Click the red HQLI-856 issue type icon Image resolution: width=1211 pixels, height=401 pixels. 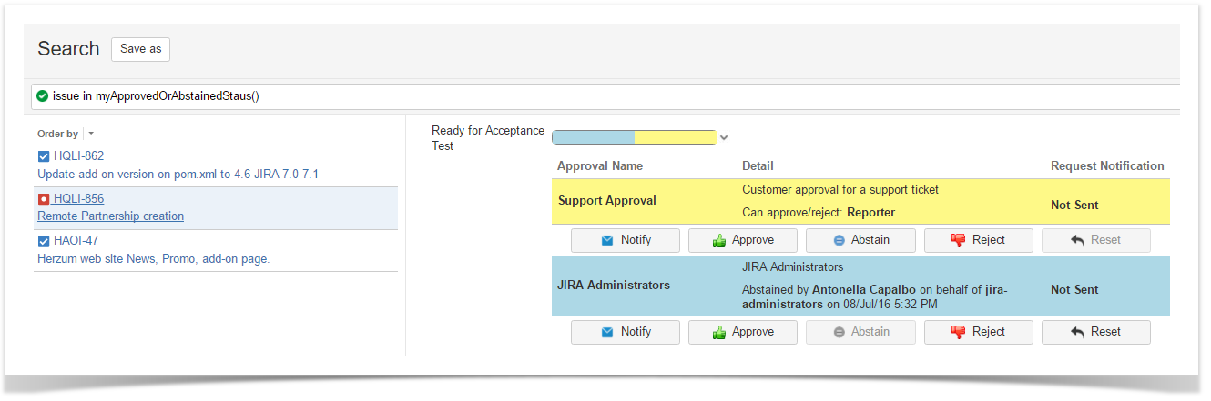pyautogui.click(x=44, y=199)
